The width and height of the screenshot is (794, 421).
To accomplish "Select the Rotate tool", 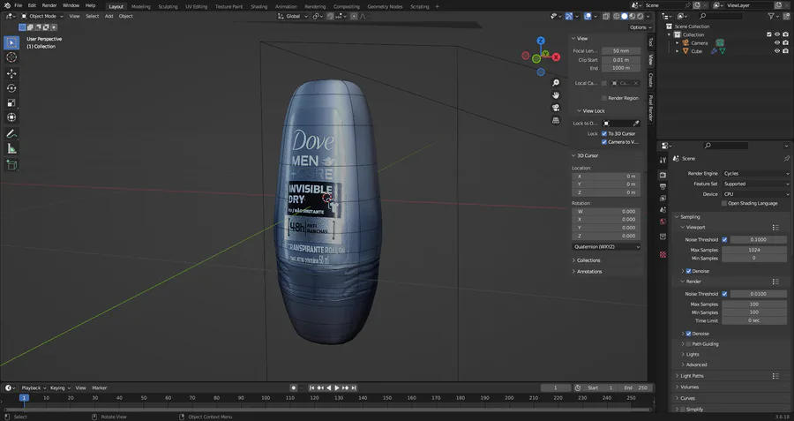I will click(11, 88).
